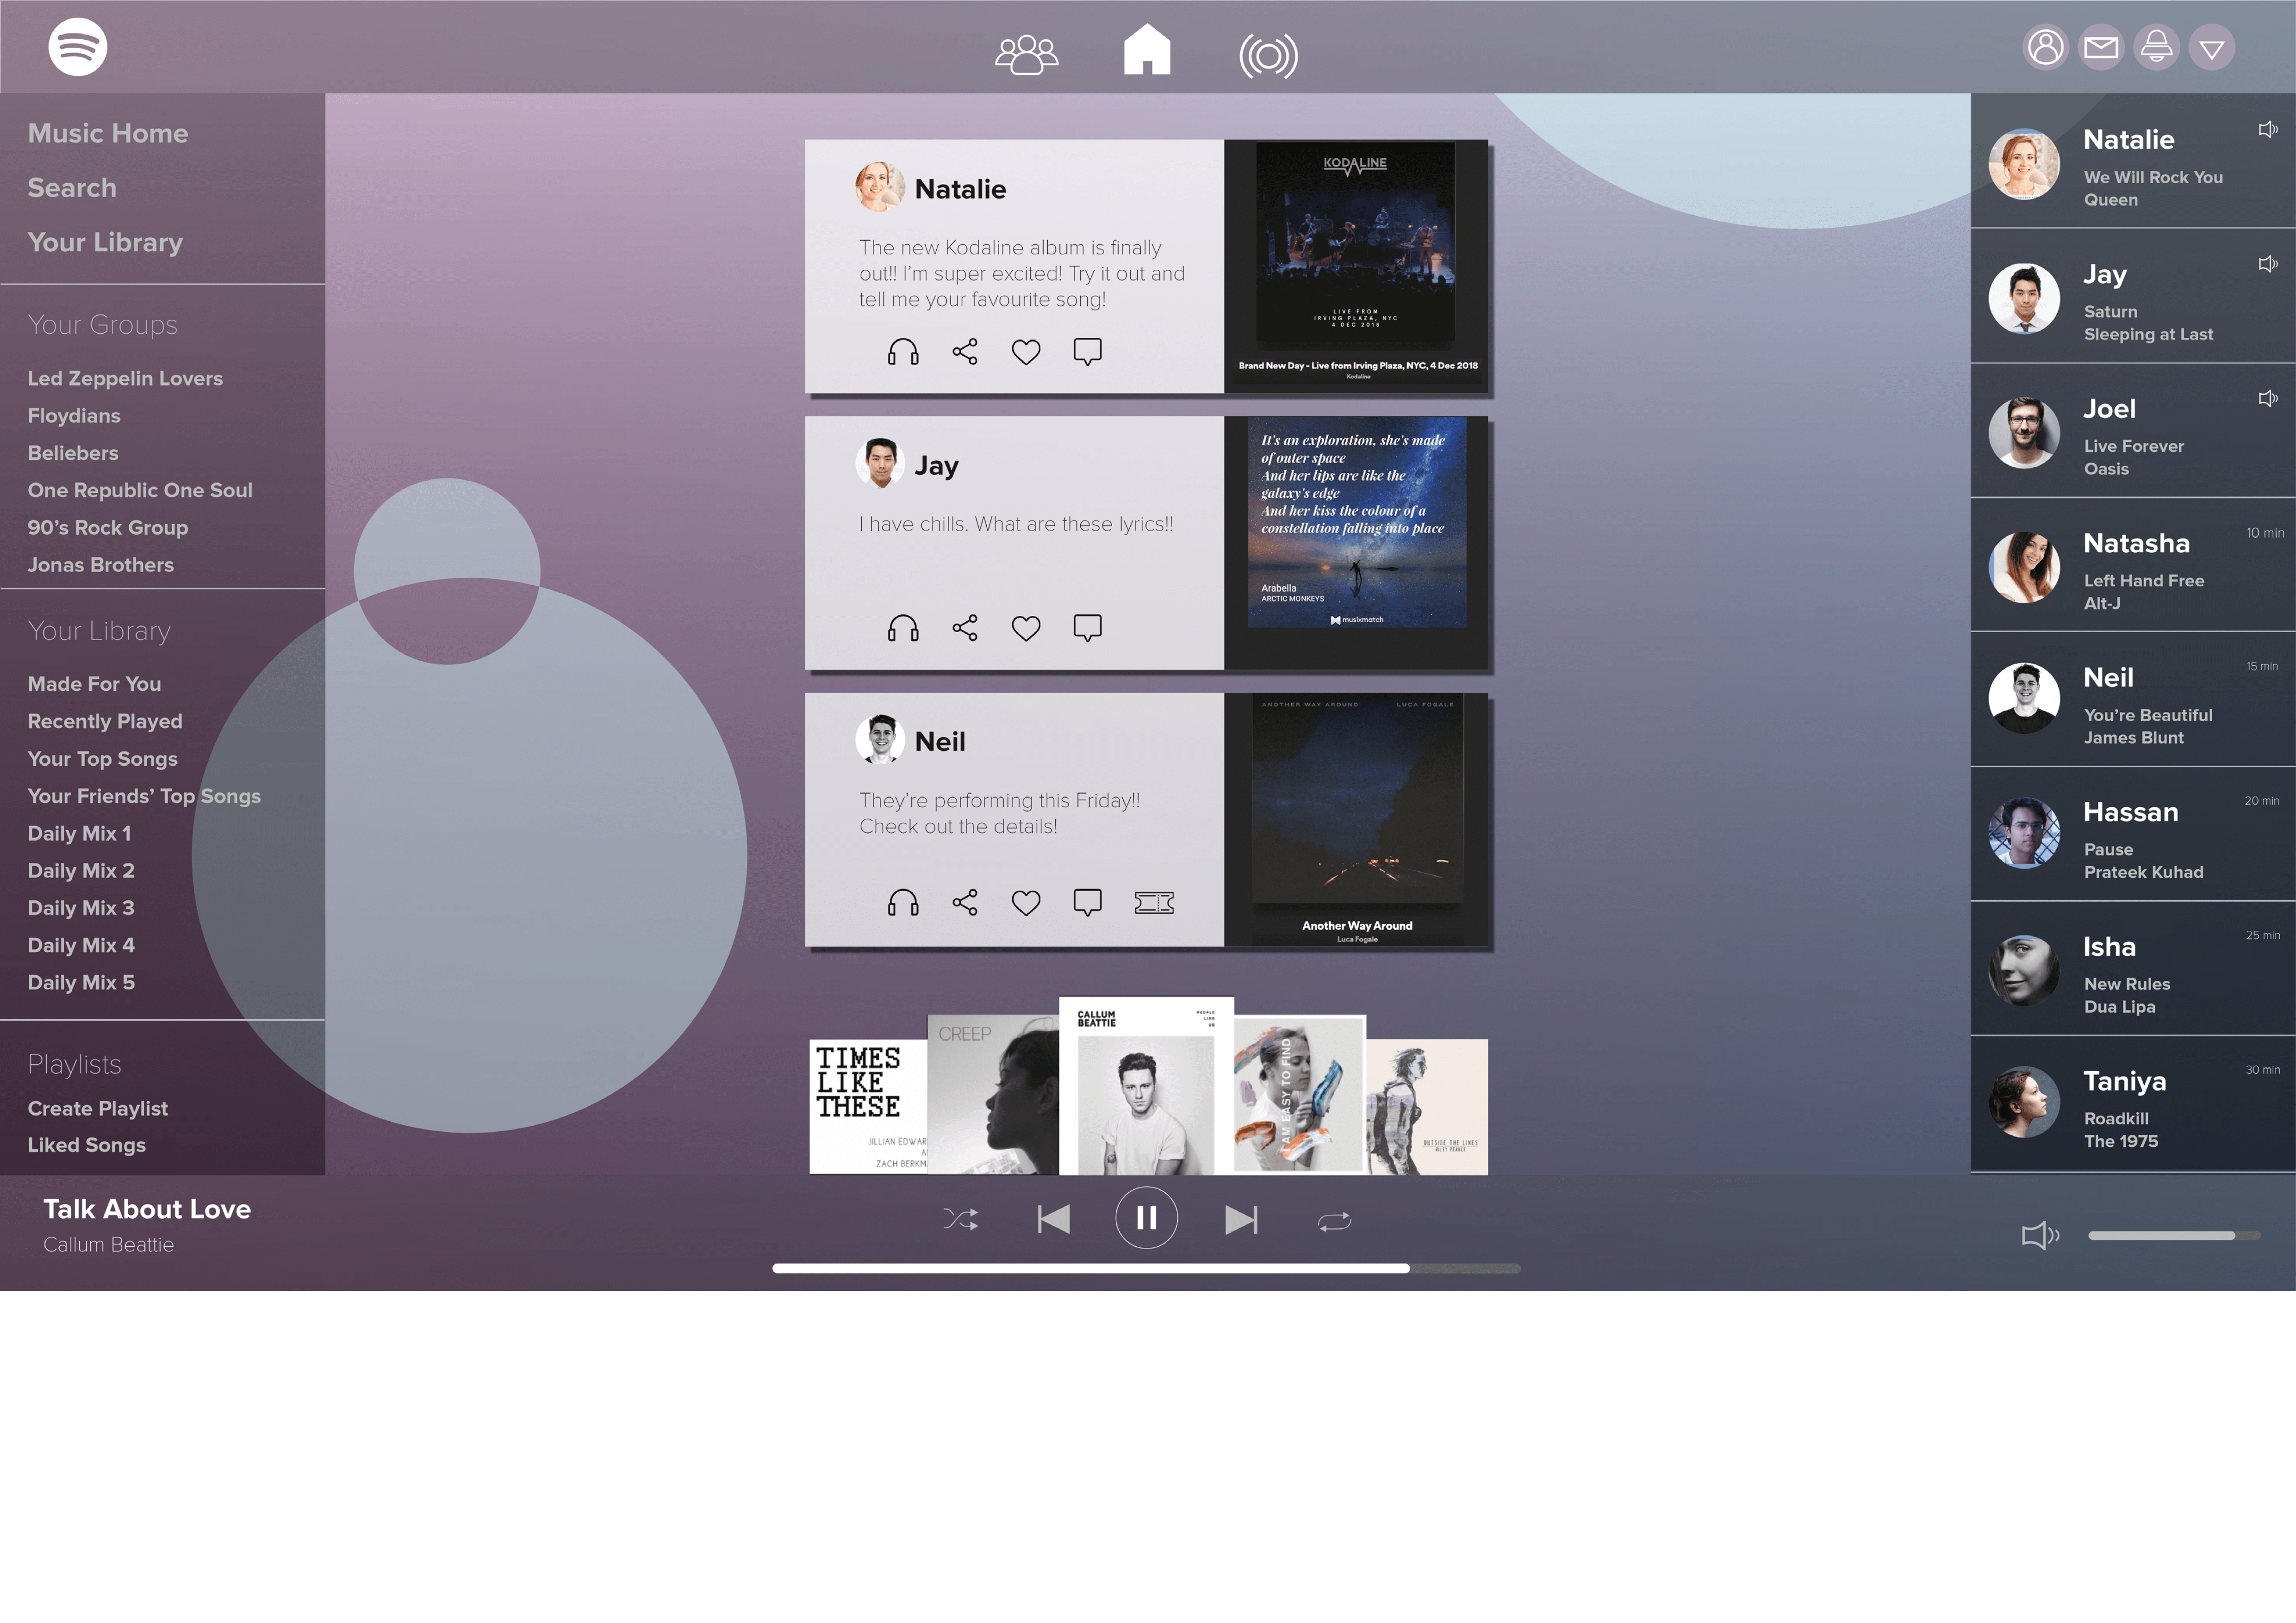Viewport: 2296px width, 1623px height.
Task: Click headphones icon on Natalie's post
Action: [903, 352]
